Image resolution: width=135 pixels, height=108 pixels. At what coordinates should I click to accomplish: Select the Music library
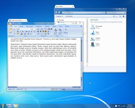pyautogui.click(x=95, y=33)
